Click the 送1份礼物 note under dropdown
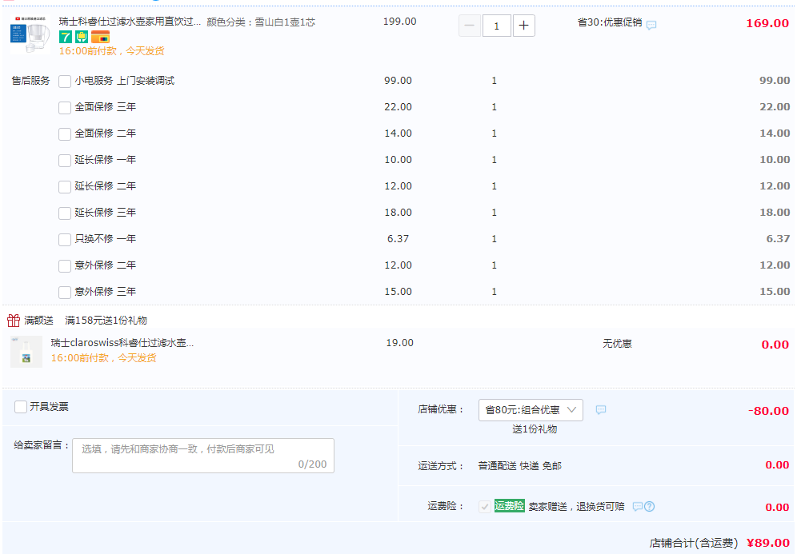Viewport: 797px width, 554px height. (x=535, y=429)
